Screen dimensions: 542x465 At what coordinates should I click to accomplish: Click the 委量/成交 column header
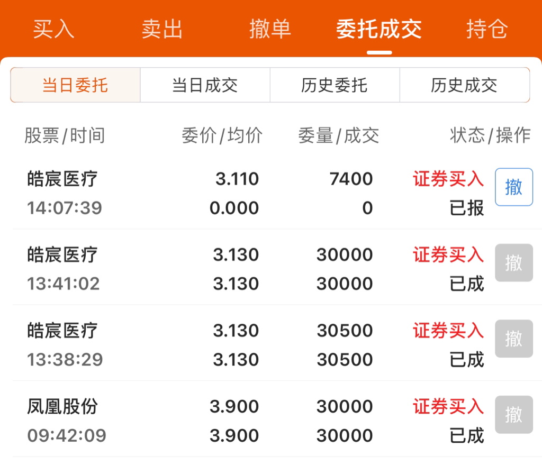(x=339, y=135)
